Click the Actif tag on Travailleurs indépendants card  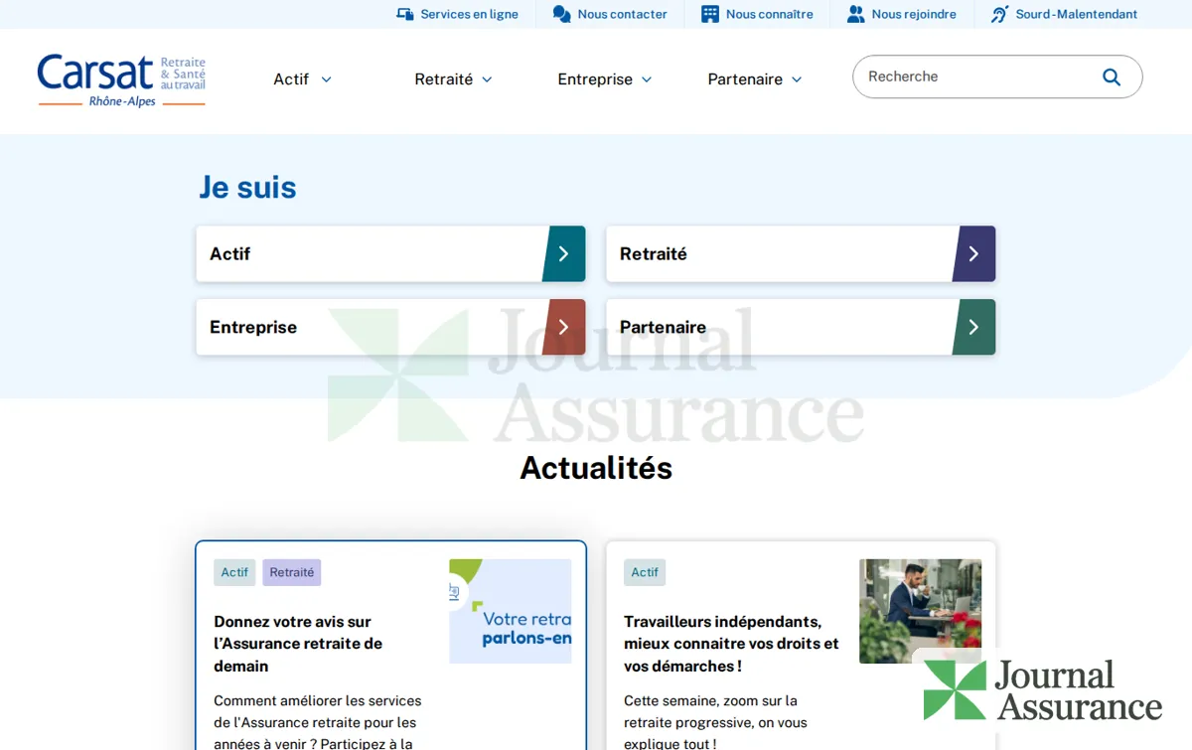click(x=645, y=572)
